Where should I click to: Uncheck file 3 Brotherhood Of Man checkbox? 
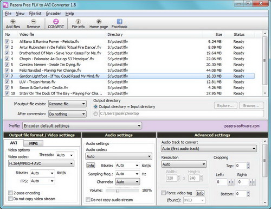7,53
